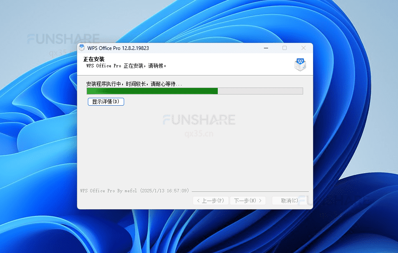398x253 pixels.
Task: Click the title text WPS Office Pro 12.8.2.19823
Action: coord(118,48)
